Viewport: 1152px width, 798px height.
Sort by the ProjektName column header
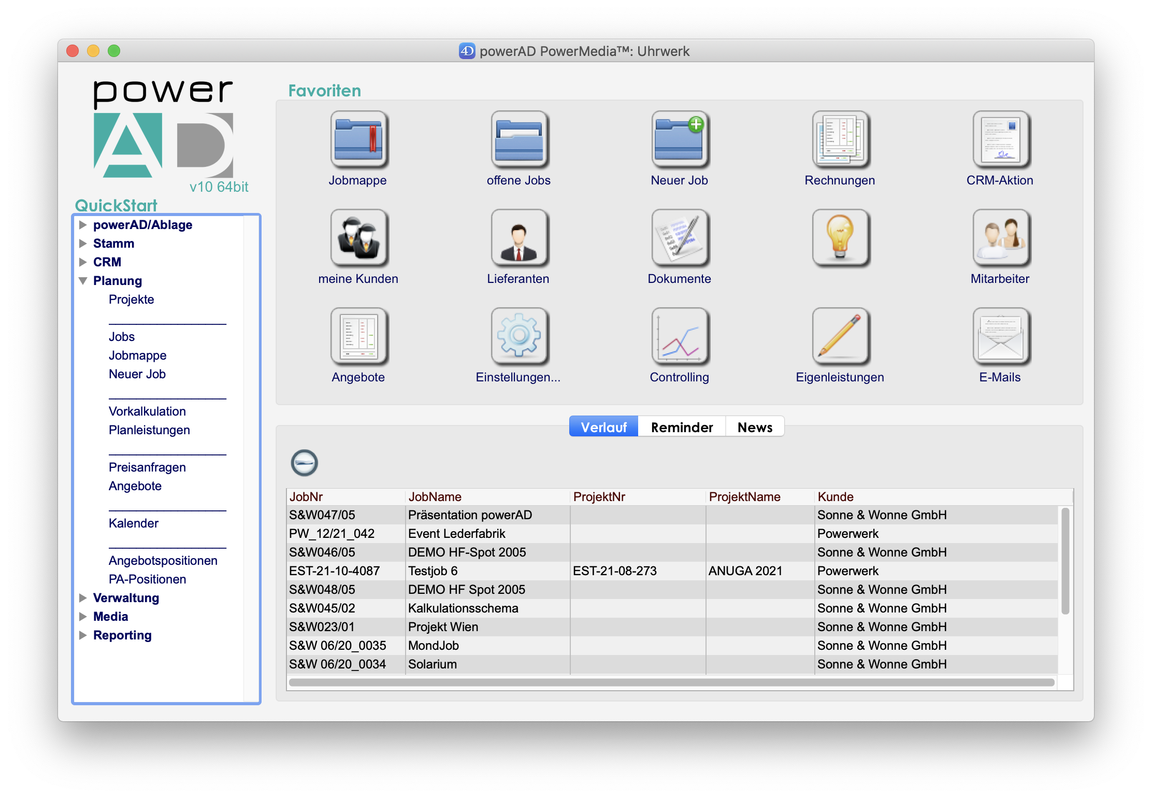point(760,497)
